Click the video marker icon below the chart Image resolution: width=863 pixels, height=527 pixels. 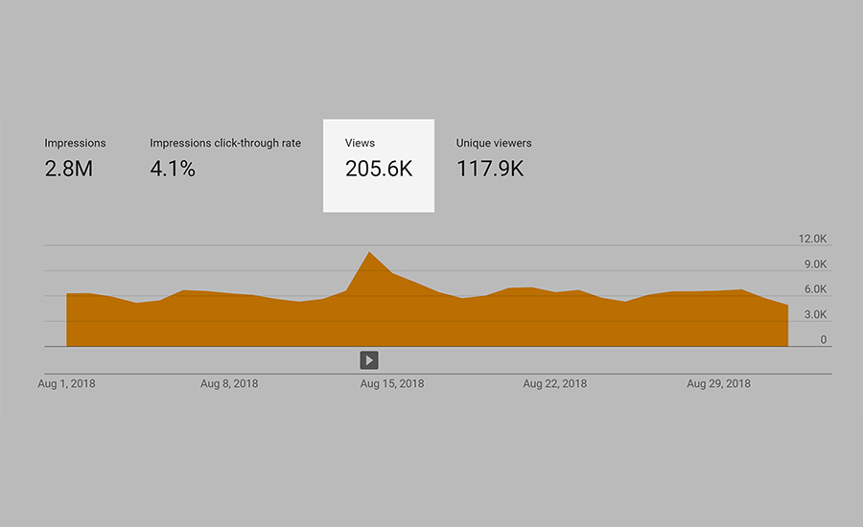pyautogui.click(x=369, y=360)
